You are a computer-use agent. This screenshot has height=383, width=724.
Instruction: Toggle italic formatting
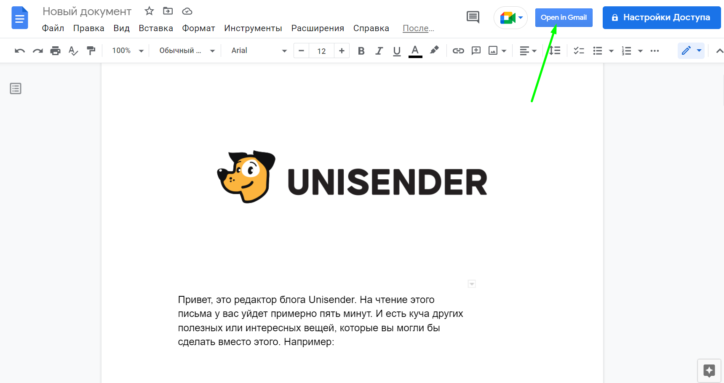tap(379, 51)
